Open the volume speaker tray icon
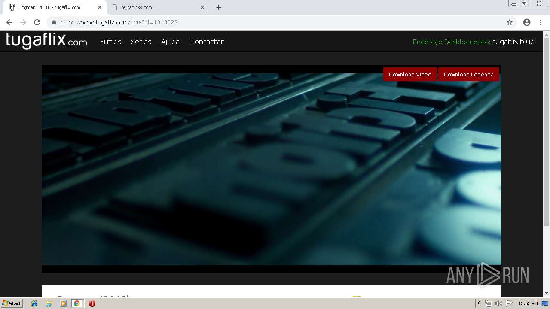Image resolution: width=550 pixels, height=309 pixels. click(x=498, y=303)
